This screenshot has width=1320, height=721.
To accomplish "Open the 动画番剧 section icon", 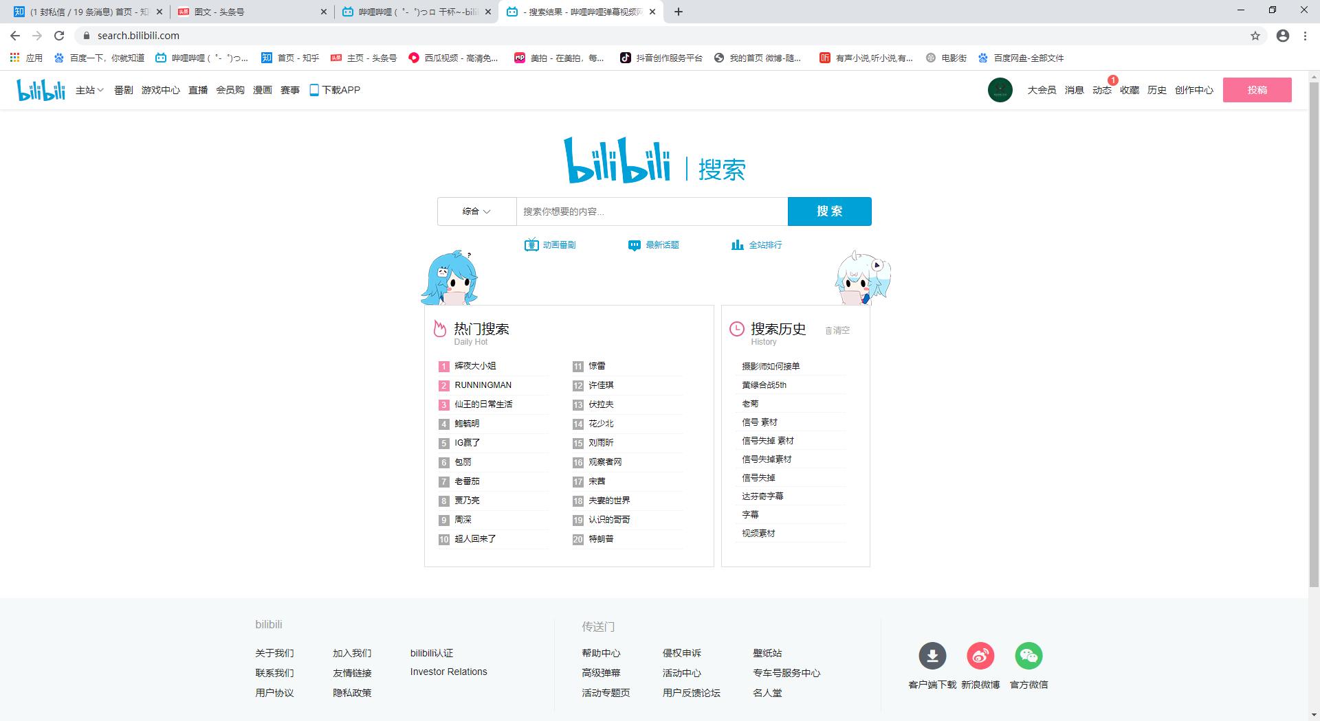I will pyautogui.click(x=531, y=245).
